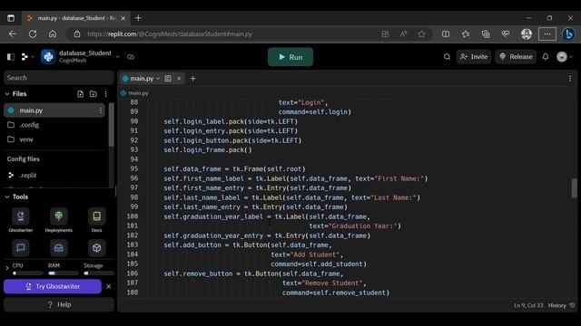Open the Replit home menu dropdown

(x=27, y=57)
